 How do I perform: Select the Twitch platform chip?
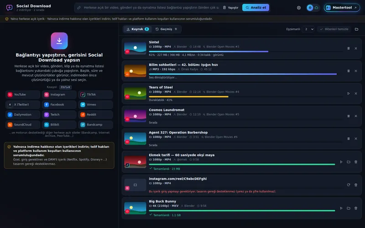pos(59,115)
